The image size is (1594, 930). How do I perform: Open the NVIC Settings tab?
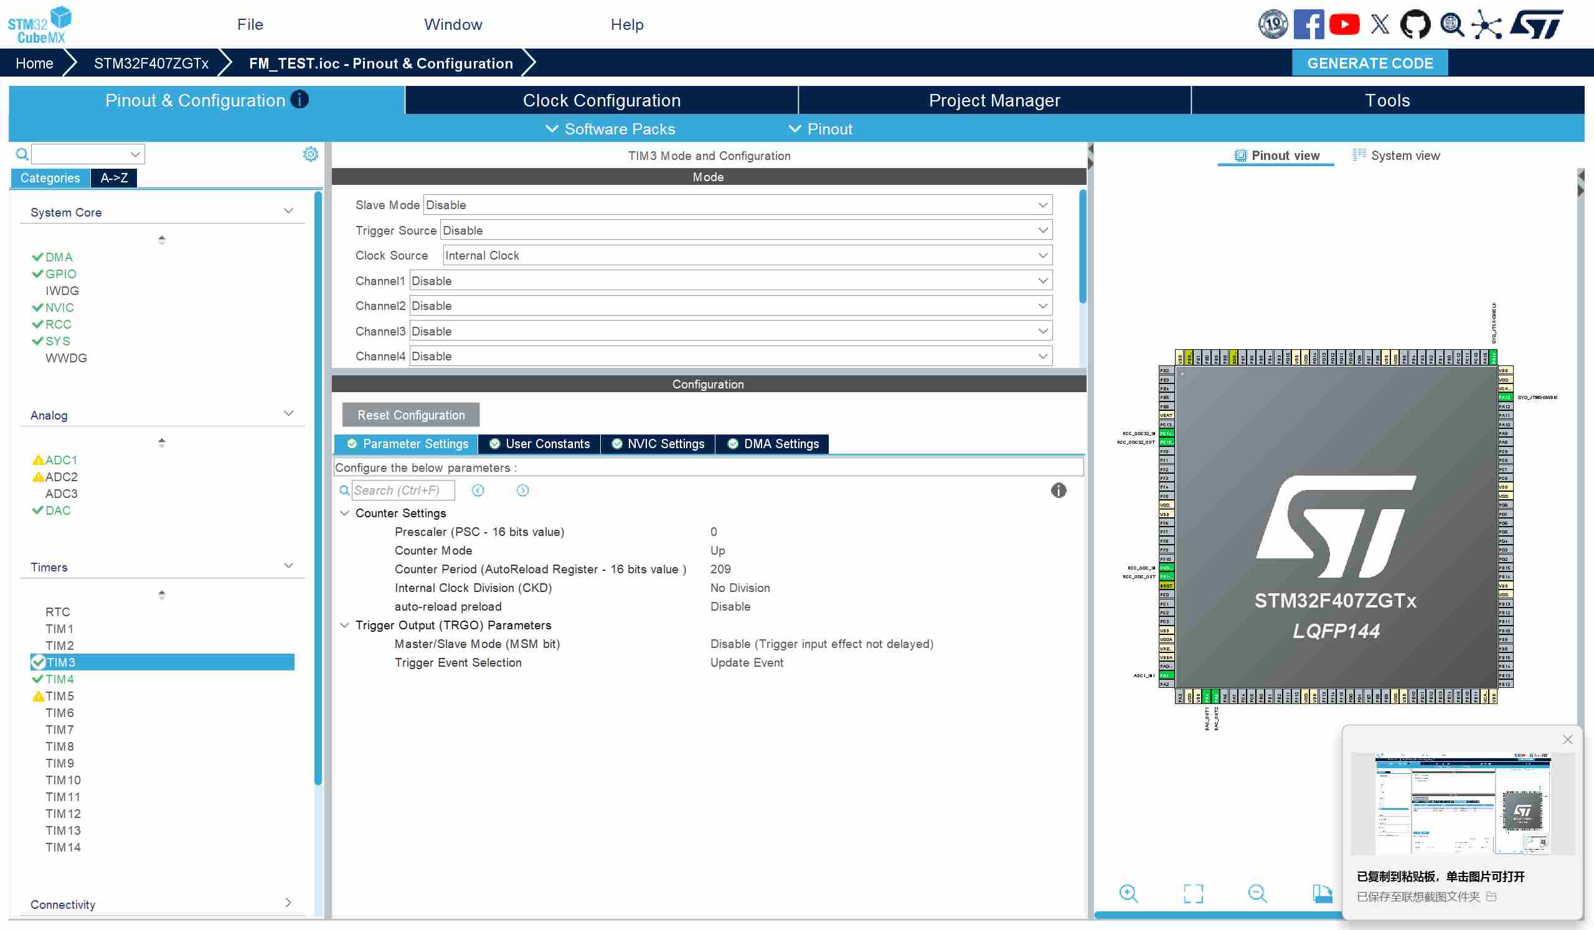[x=658, y=444]
